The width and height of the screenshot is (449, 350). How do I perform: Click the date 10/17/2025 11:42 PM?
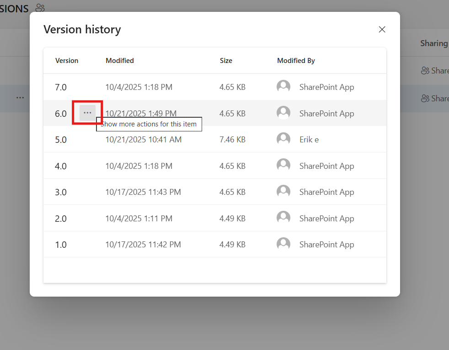coord(143,244)
